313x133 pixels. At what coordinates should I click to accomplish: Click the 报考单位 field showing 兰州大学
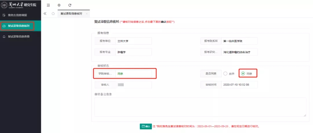coord(133,41)
